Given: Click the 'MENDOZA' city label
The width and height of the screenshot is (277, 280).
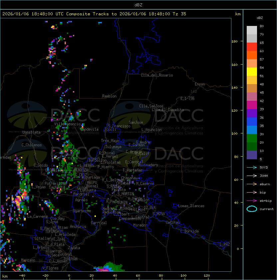Looking at the screenshot, I should click(x=81, y=170).
